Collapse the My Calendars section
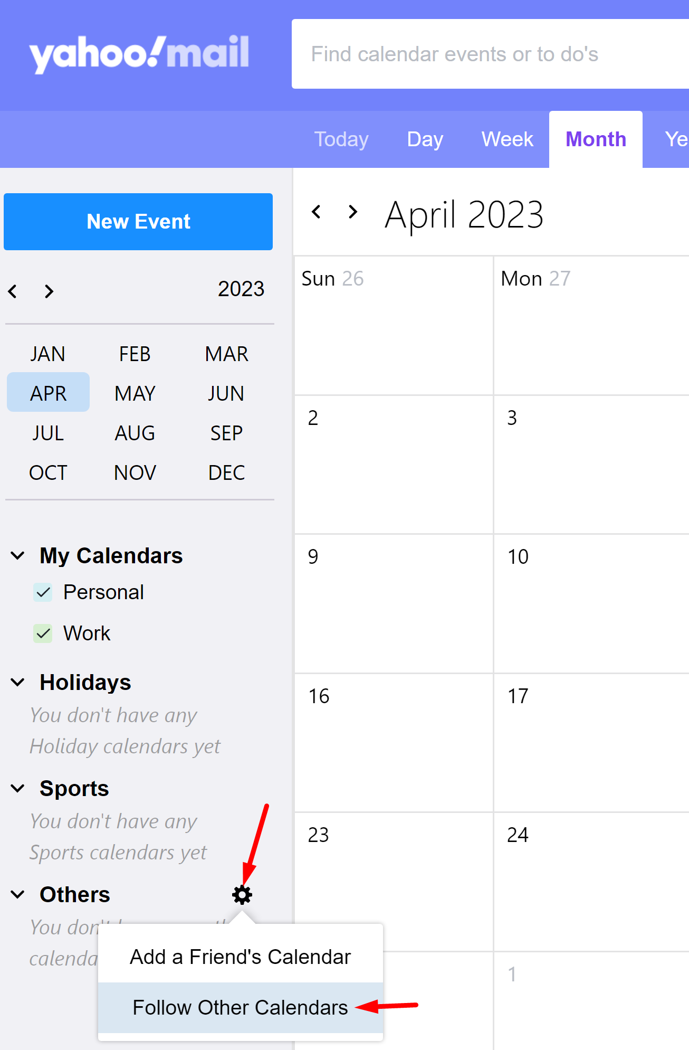 [x=18, y=556]
